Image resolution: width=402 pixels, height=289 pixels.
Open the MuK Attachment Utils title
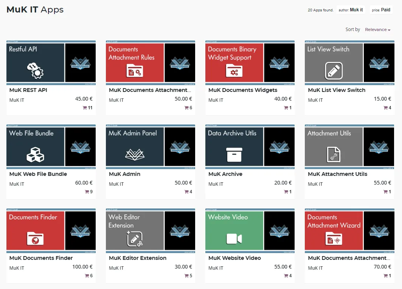pos(337,174)
